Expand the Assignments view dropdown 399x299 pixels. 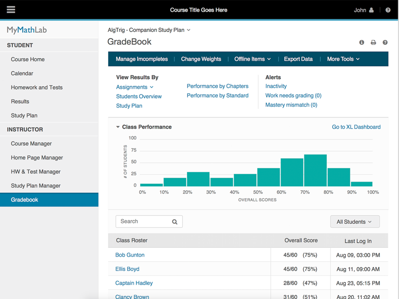point(135,87)
